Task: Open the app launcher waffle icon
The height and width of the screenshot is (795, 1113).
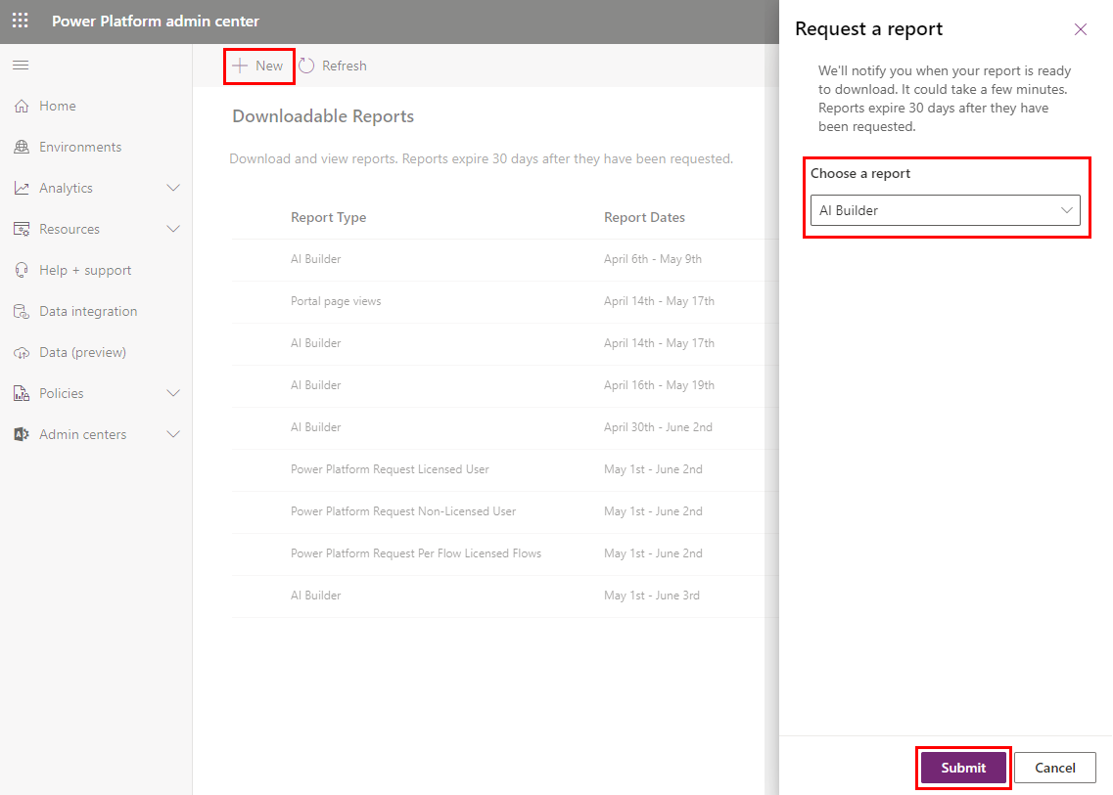Action: 20,20
